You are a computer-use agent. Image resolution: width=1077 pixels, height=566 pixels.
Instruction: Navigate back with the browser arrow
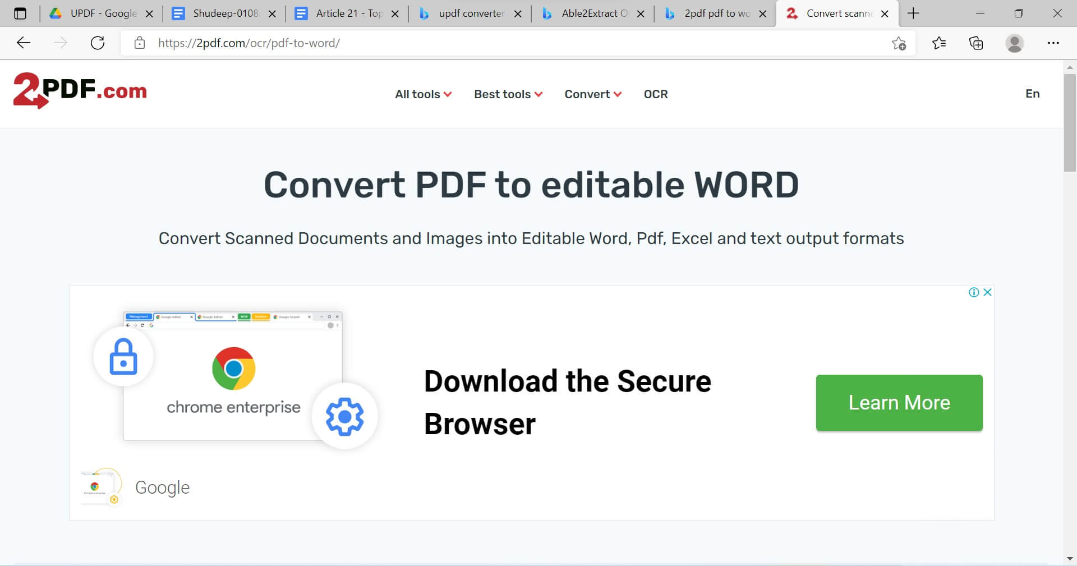click(23, 43)
